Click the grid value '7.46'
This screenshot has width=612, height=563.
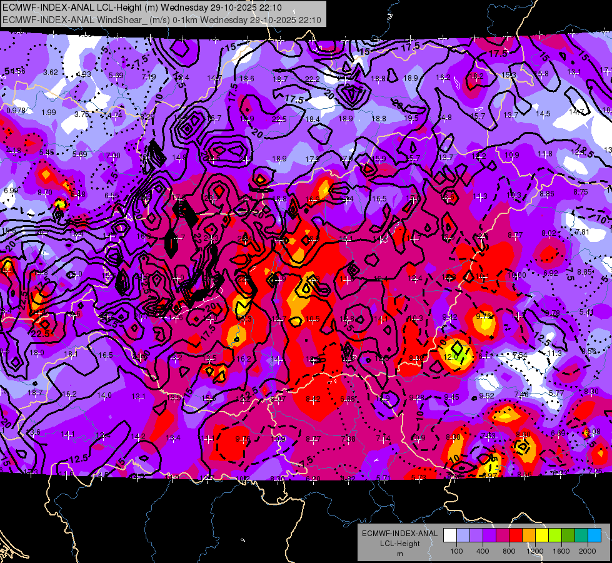(521, 395)
